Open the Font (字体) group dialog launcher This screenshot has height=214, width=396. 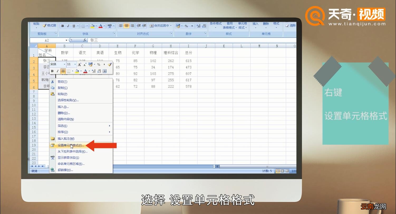114,33
